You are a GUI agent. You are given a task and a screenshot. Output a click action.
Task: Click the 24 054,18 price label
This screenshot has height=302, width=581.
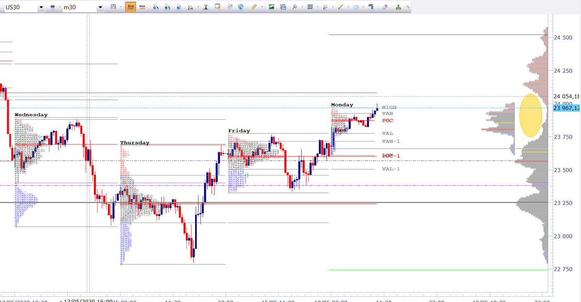coord(566,96)
